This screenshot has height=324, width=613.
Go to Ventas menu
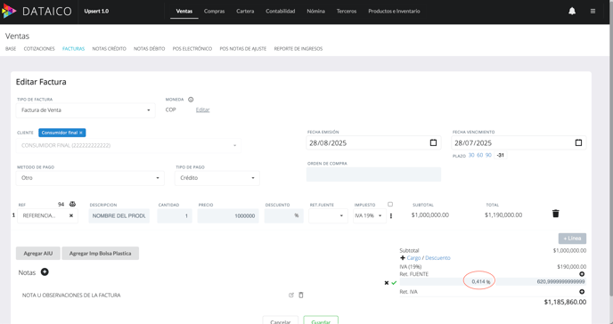coord(184,12)
